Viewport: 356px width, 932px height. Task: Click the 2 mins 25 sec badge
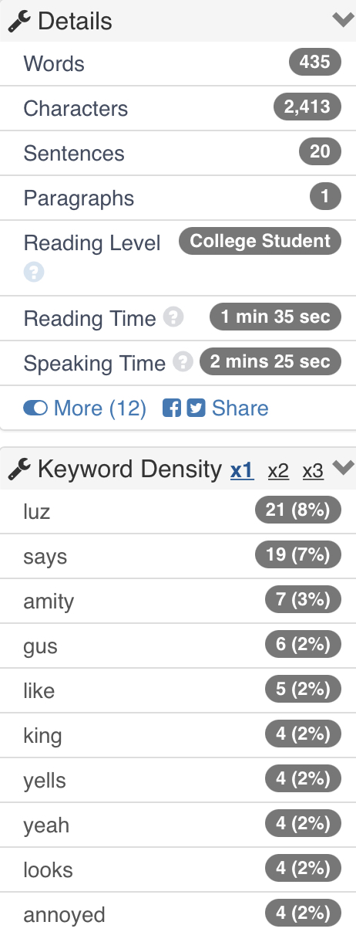tap(270, 361)
